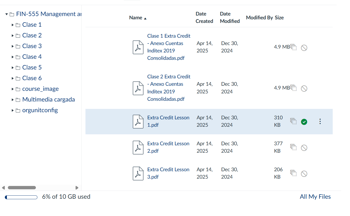Open usage rights for Extra Credit Lesson 3.pdf
The height and width of the screenshot is (216, 350).
294,174
